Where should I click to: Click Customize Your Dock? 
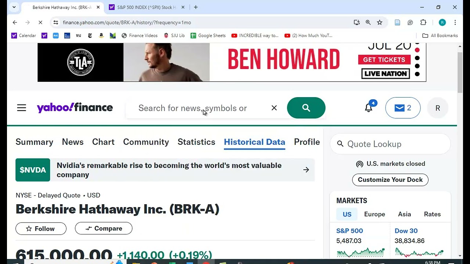(390, 180)
